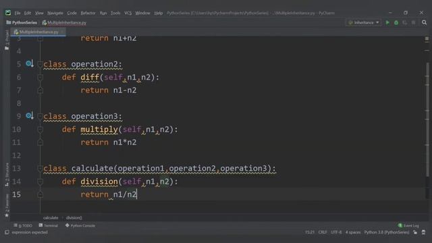Click fold end marker at line 7
This screenshot has height=243, width=432.
coord(40,90)
